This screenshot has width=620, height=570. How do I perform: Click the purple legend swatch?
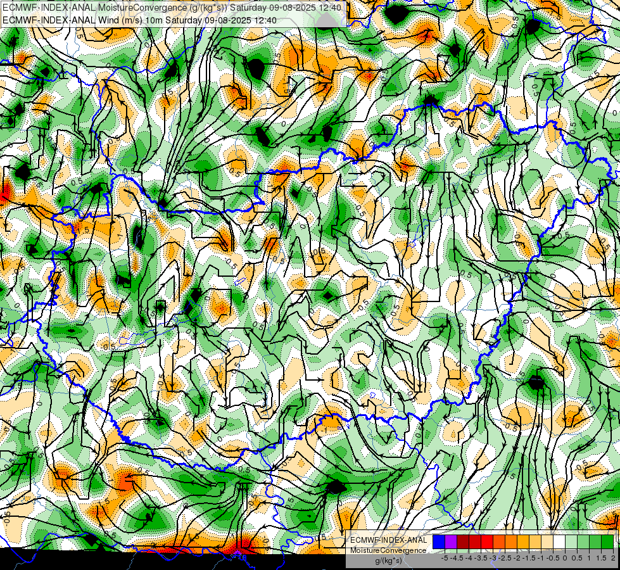coord(451,541)
